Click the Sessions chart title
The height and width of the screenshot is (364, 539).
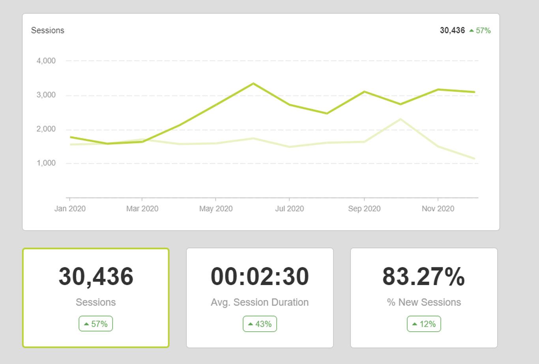pyautogui.click(x=47, y=30)
